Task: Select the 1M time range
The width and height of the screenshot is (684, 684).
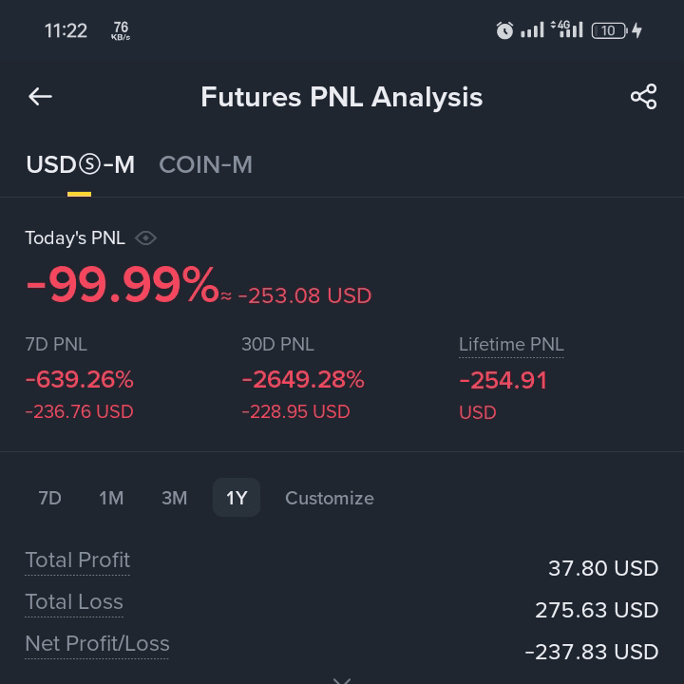Action: pyautogui.click(x=111, y=498)
